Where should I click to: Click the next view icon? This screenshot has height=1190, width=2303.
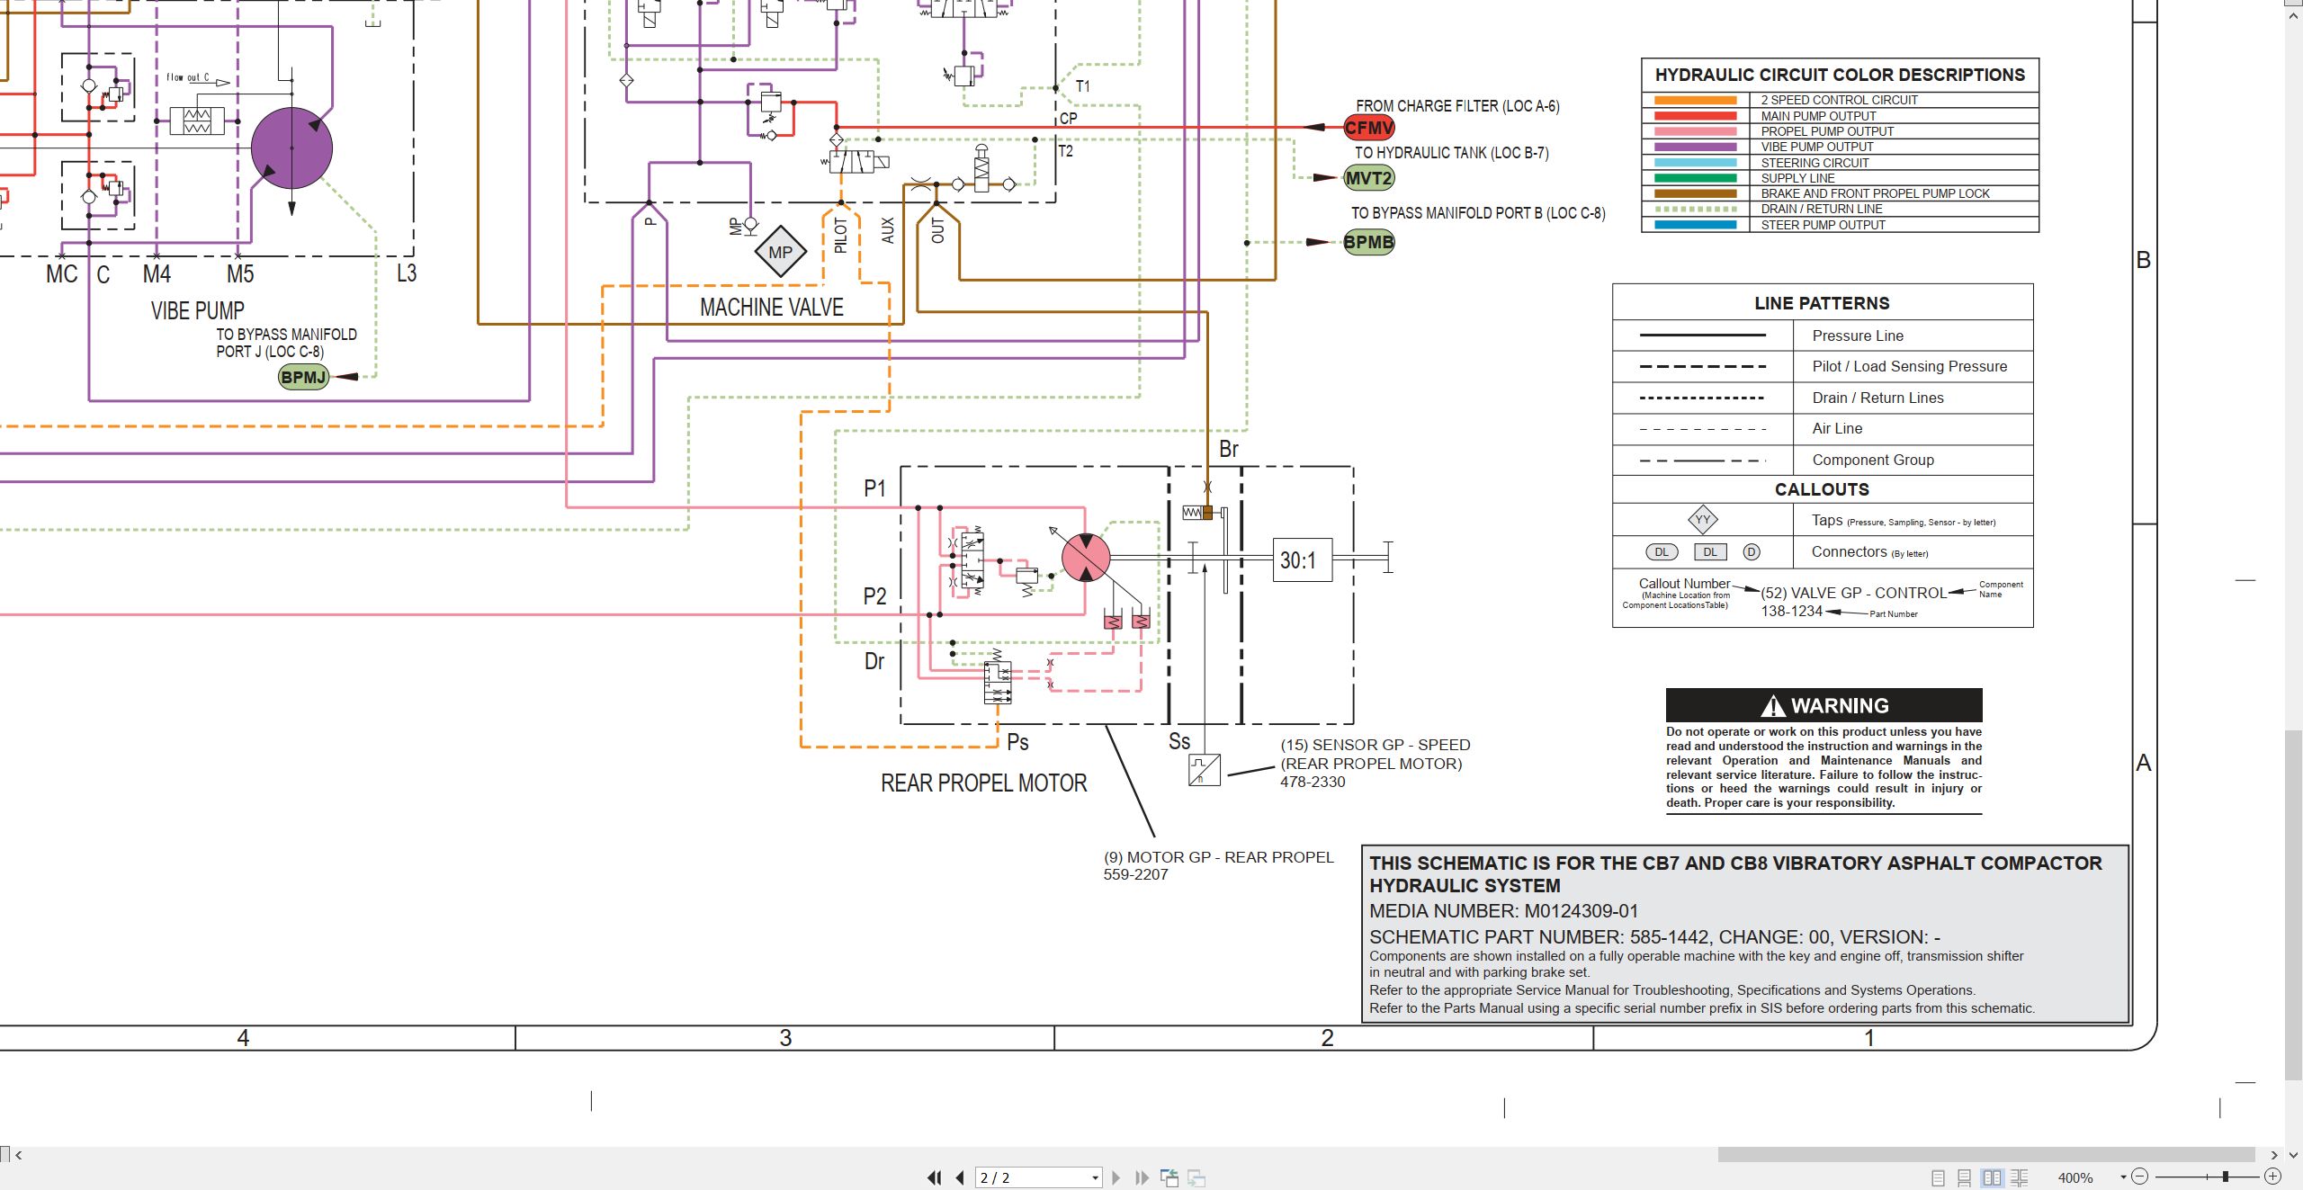coord(1196,1177)
